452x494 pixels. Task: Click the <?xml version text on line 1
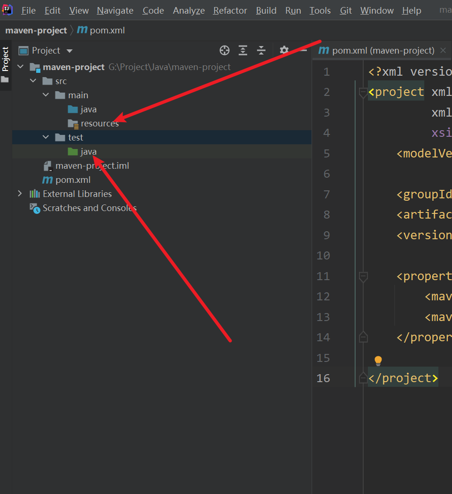tap(410, 72)
